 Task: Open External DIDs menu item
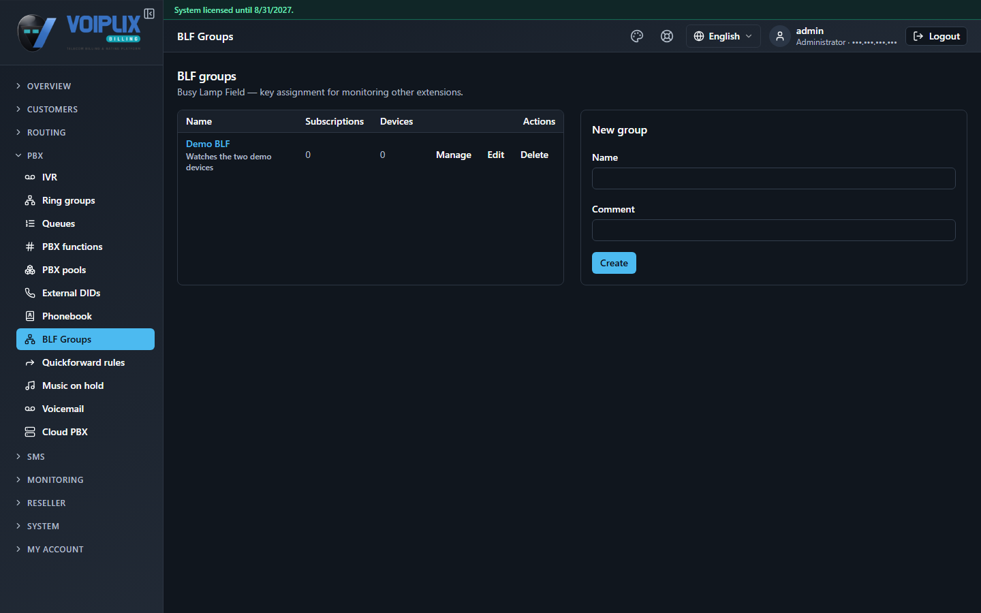pyautogui.click(x=85, y=293)
